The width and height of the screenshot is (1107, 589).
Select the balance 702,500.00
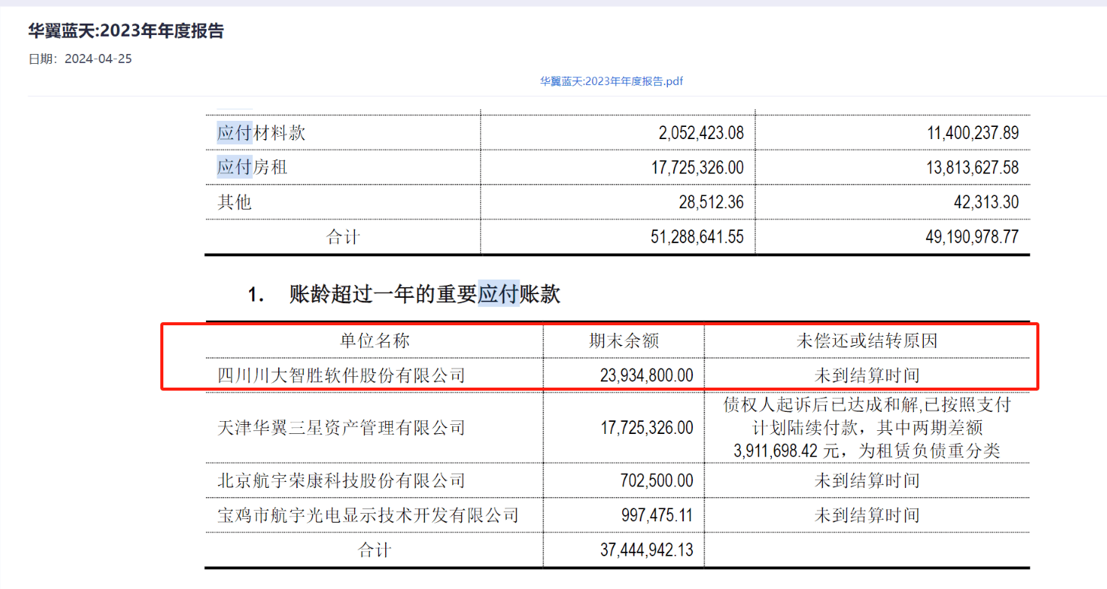(658, 480)
